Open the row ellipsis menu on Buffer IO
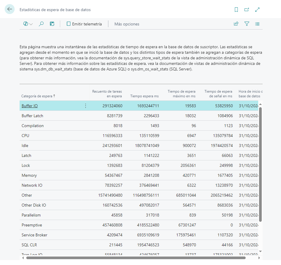 (85, 106)
